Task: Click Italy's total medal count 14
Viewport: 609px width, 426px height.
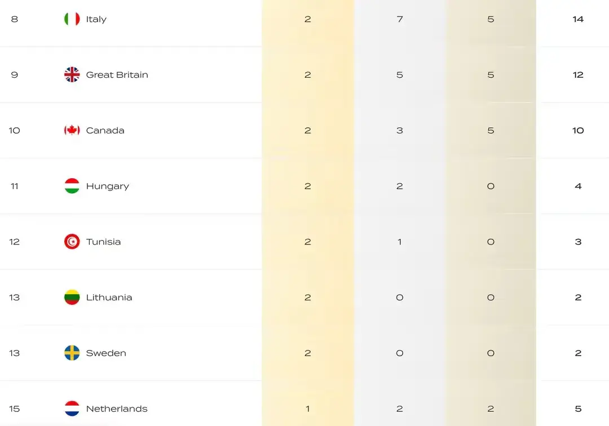Action: [577, 19]
